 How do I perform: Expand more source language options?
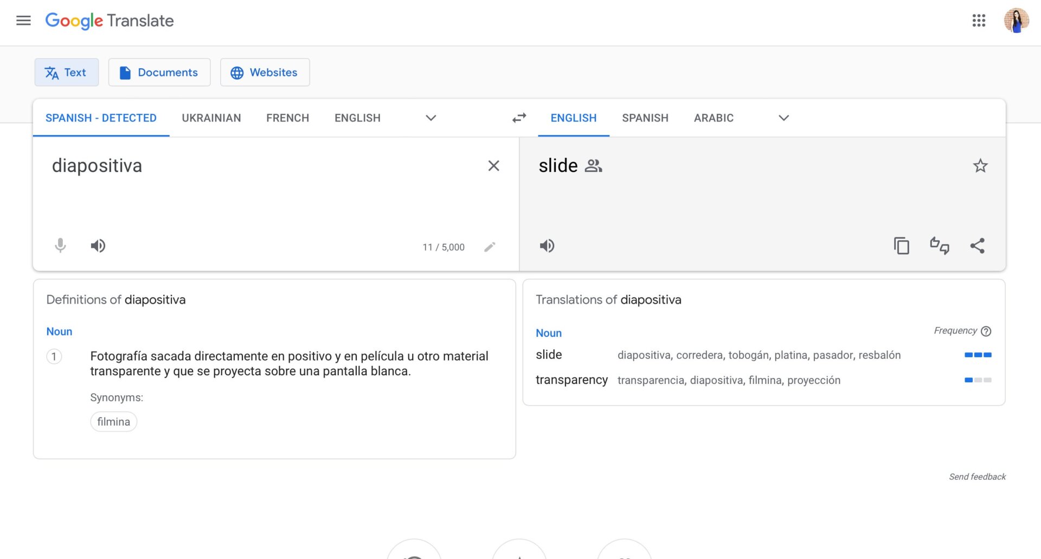pyautogui.click(x=430, y=118)
